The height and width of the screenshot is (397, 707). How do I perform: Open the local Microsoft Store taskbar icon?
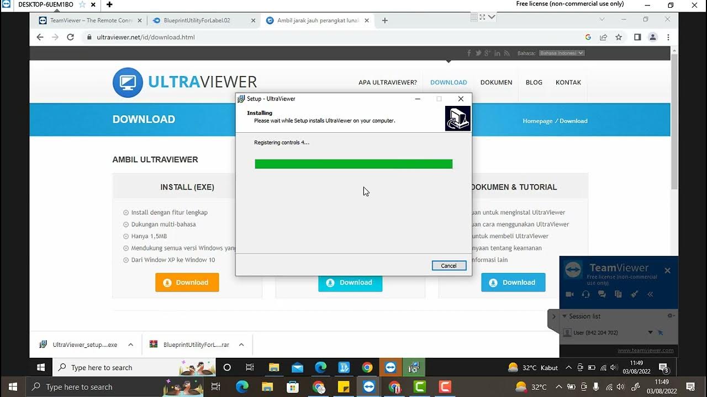292,387
